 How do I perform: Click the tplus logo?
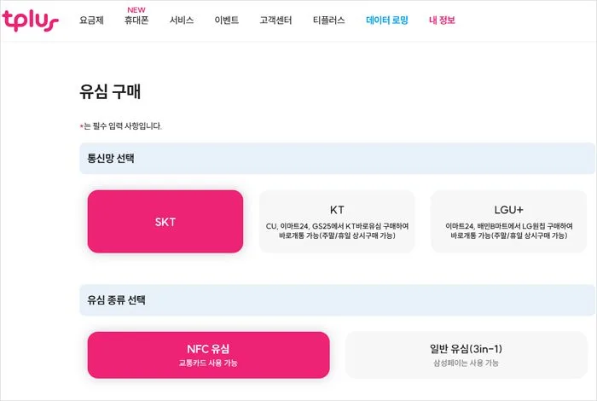point(30,20)
